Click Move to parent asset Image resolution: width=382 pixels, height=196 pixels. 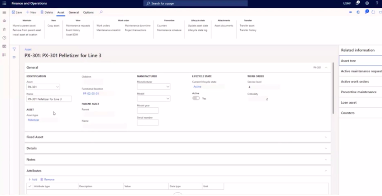coord(24,25)
